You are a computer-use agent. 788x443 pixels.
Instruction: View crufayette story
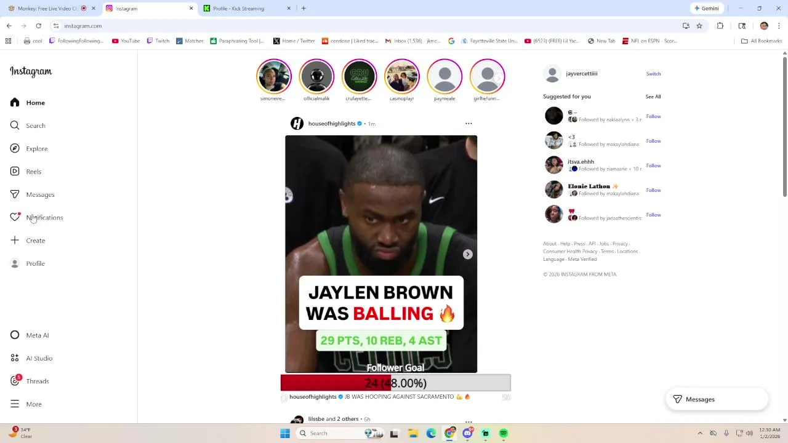(x=359, y=76)
